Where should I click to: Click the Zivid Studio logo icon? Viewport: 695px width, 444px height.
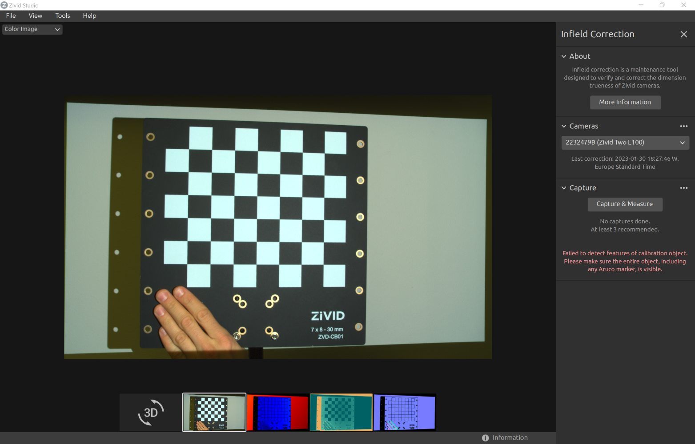pyautogui.click(x=4, y=5)
